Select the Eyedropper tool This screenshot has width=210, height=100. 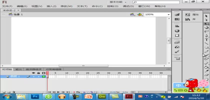206,71
